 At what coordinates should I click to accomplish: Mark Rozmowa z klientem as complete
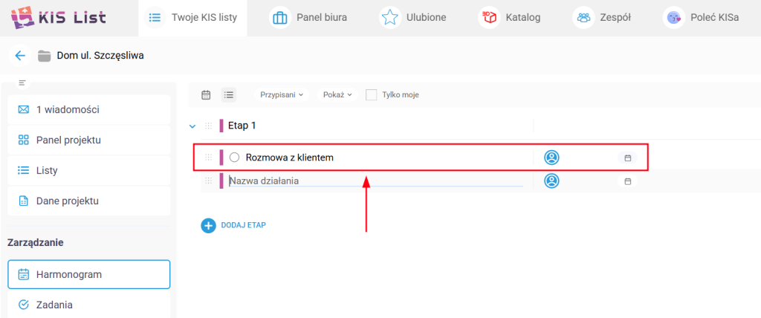(235, 158)
